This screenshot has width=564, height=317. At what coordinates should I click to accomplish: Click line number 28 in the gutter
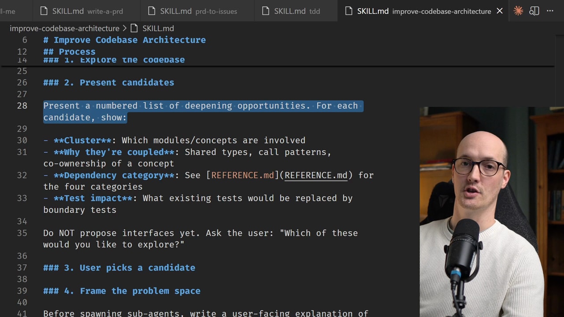click(x=22, y=106)
